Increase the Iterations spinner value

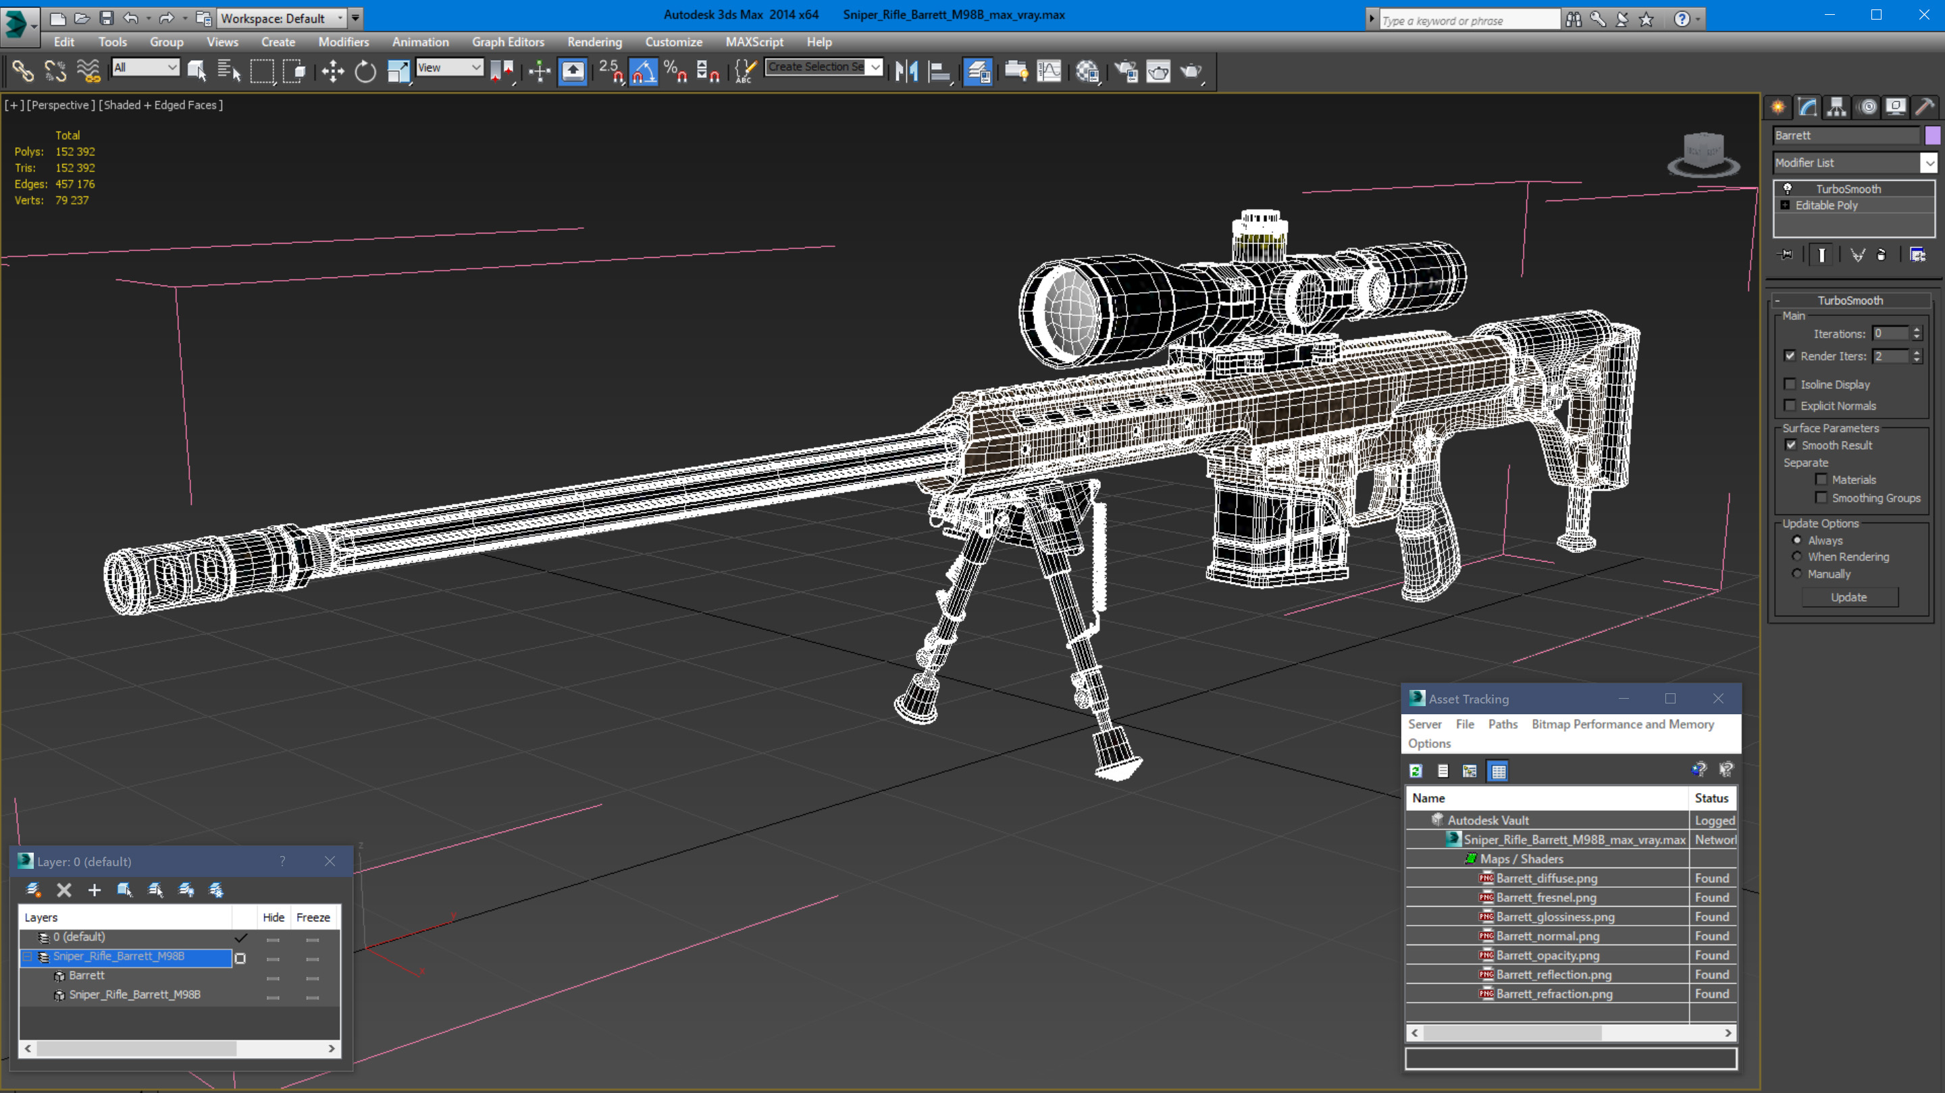tap(1917, 329)
